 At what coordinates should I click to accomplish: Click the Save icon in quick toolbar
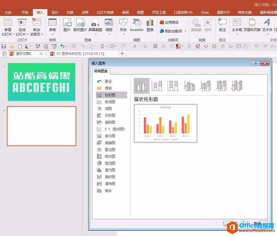click(x=3, y=46)
